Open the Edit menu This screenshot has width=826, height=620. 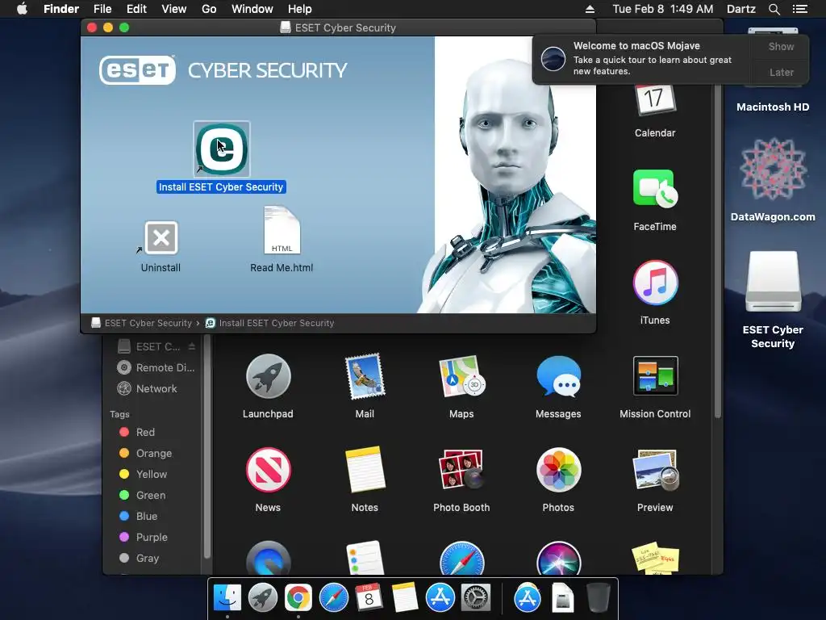[136, 9]
